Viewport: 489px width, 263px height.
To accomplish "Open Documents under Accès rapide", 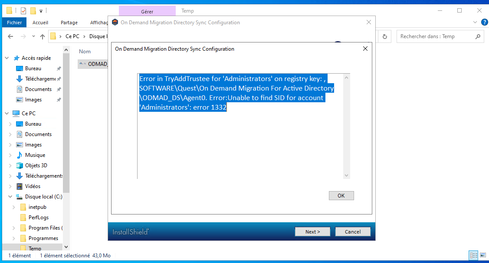I will pos(38,89).
